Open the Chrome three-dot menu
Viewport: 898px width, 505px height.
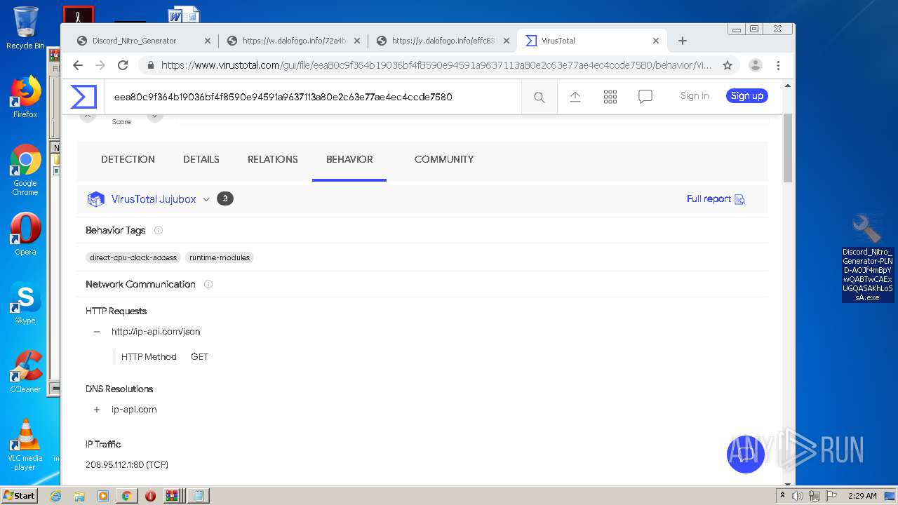click(778, 65)
